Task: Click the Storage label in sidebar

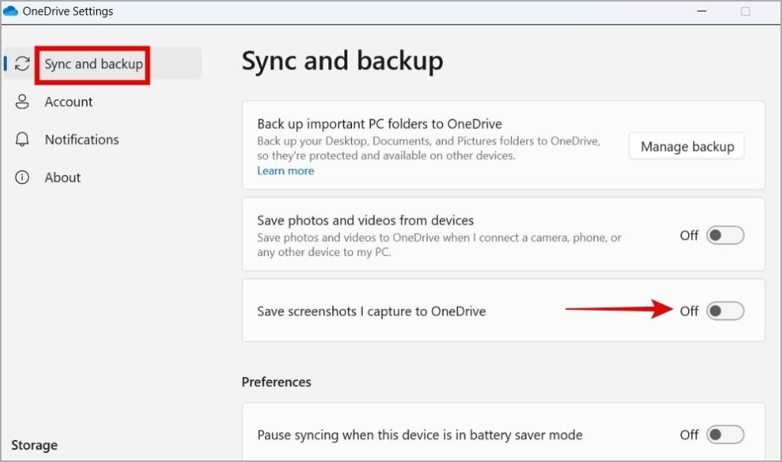Action: (34, 445)
